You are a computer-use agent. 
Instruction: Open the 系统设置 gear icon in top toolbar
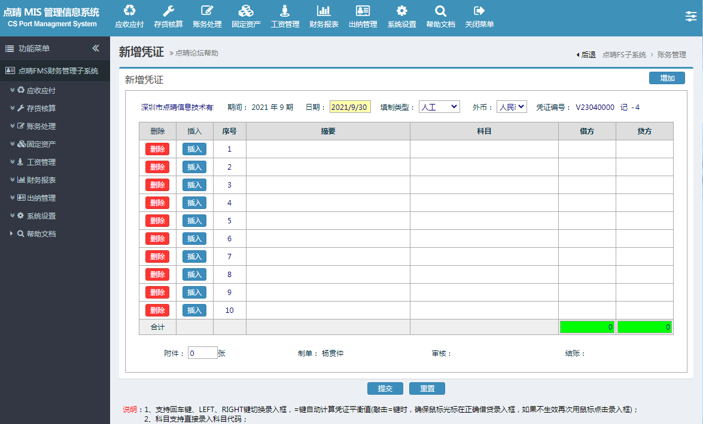click(x=401, y=10)
